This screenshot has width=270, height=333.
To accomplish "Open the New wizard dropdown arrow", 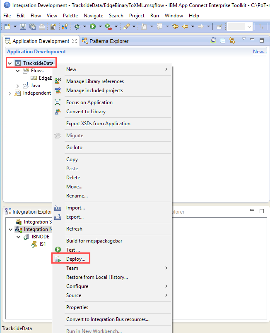I will [x=15, y=26].
